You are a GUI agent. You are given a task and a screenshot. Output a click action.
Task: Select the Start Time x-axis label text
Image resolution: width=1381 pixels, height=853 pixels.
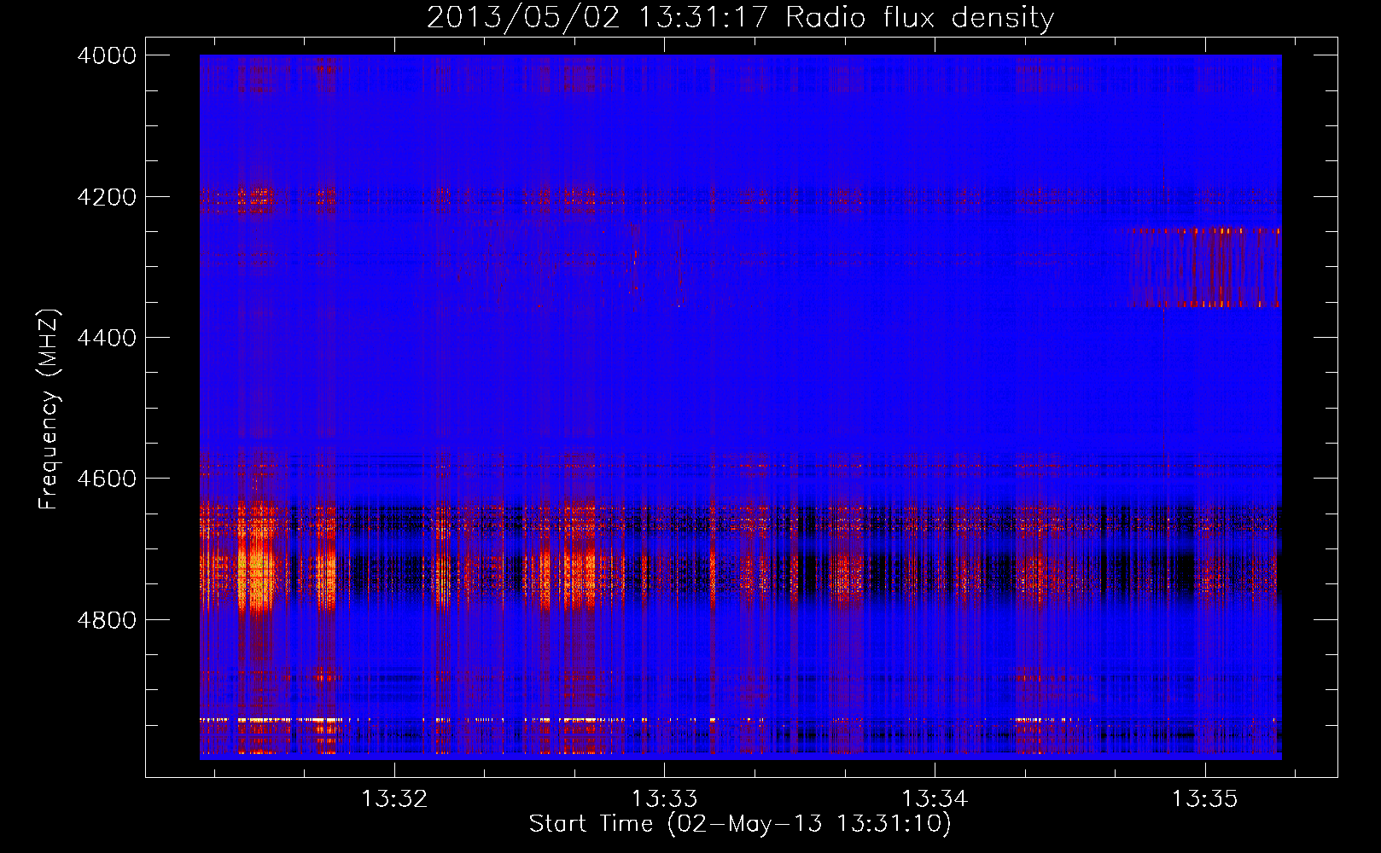591,823
